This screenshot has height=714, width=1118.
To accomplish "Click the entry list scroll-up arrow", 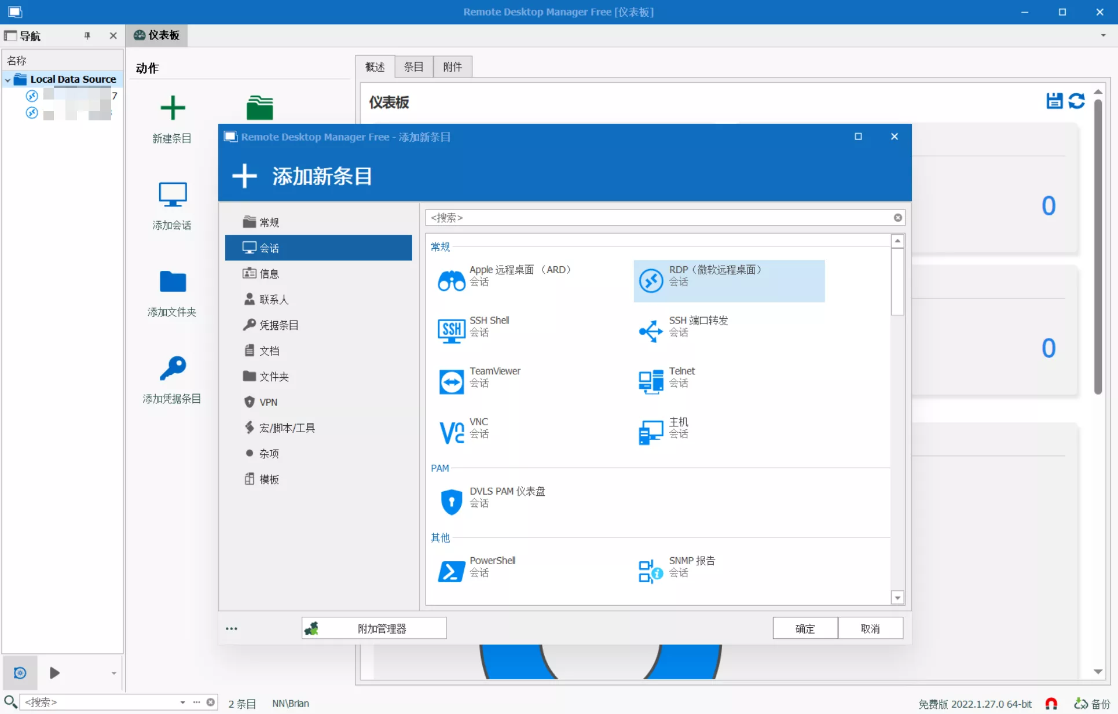I will (x=897, y=241).
